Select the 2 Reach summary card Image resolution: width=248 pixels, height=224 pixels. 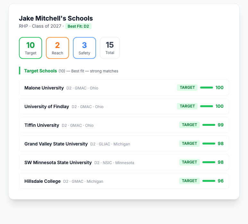(x=58, y=48)
